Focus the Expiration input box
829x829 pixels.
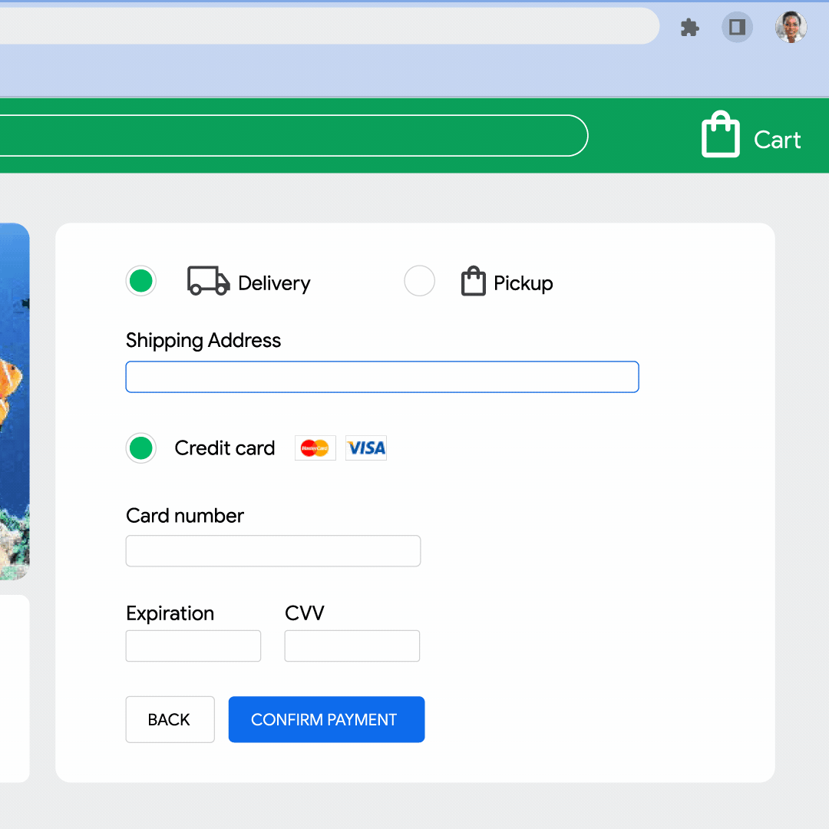[x=193, y=646]
